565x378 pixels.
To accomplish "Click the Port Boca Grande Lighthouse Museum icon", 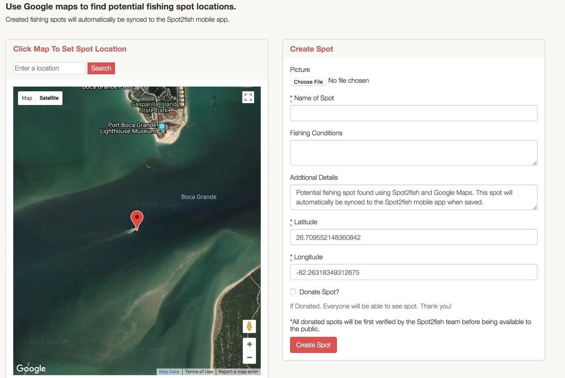I will pos(161,127).
